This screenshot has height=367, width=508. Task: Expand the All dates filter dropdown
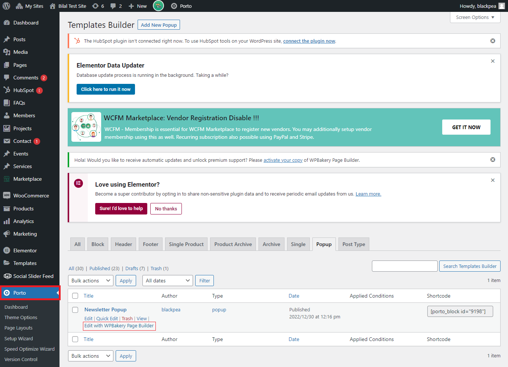pyautogui.click(x=167, y=281)
